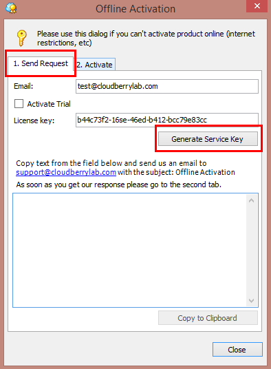Click Copy to Clipboard button
The image size is (271, 369).
point(208,318)
